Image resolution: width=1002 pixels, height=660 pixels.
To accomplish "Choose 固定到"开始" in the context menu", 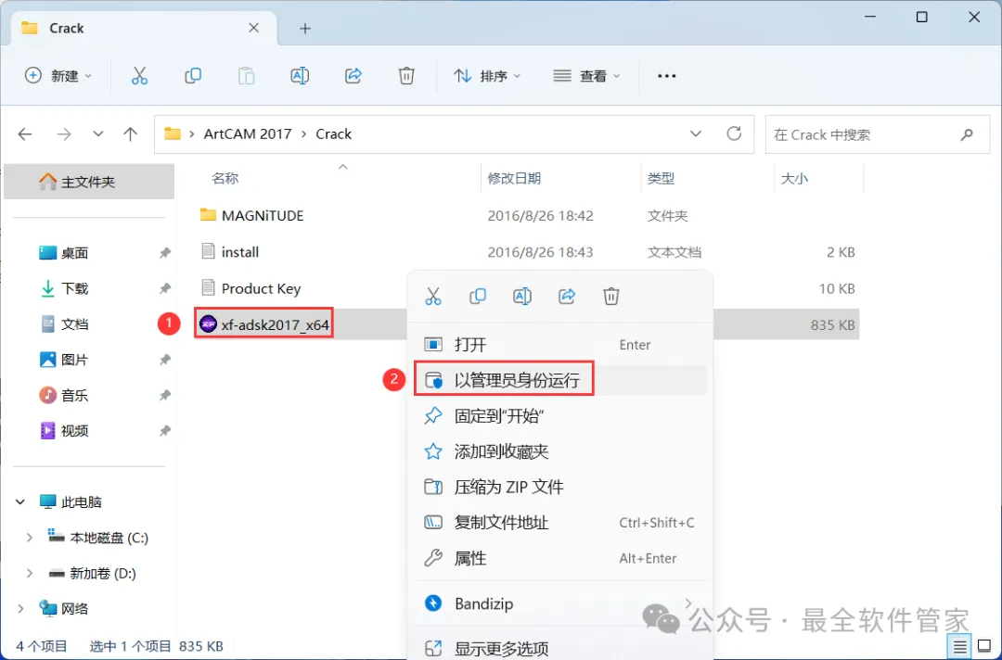I will tap(559, 416).
